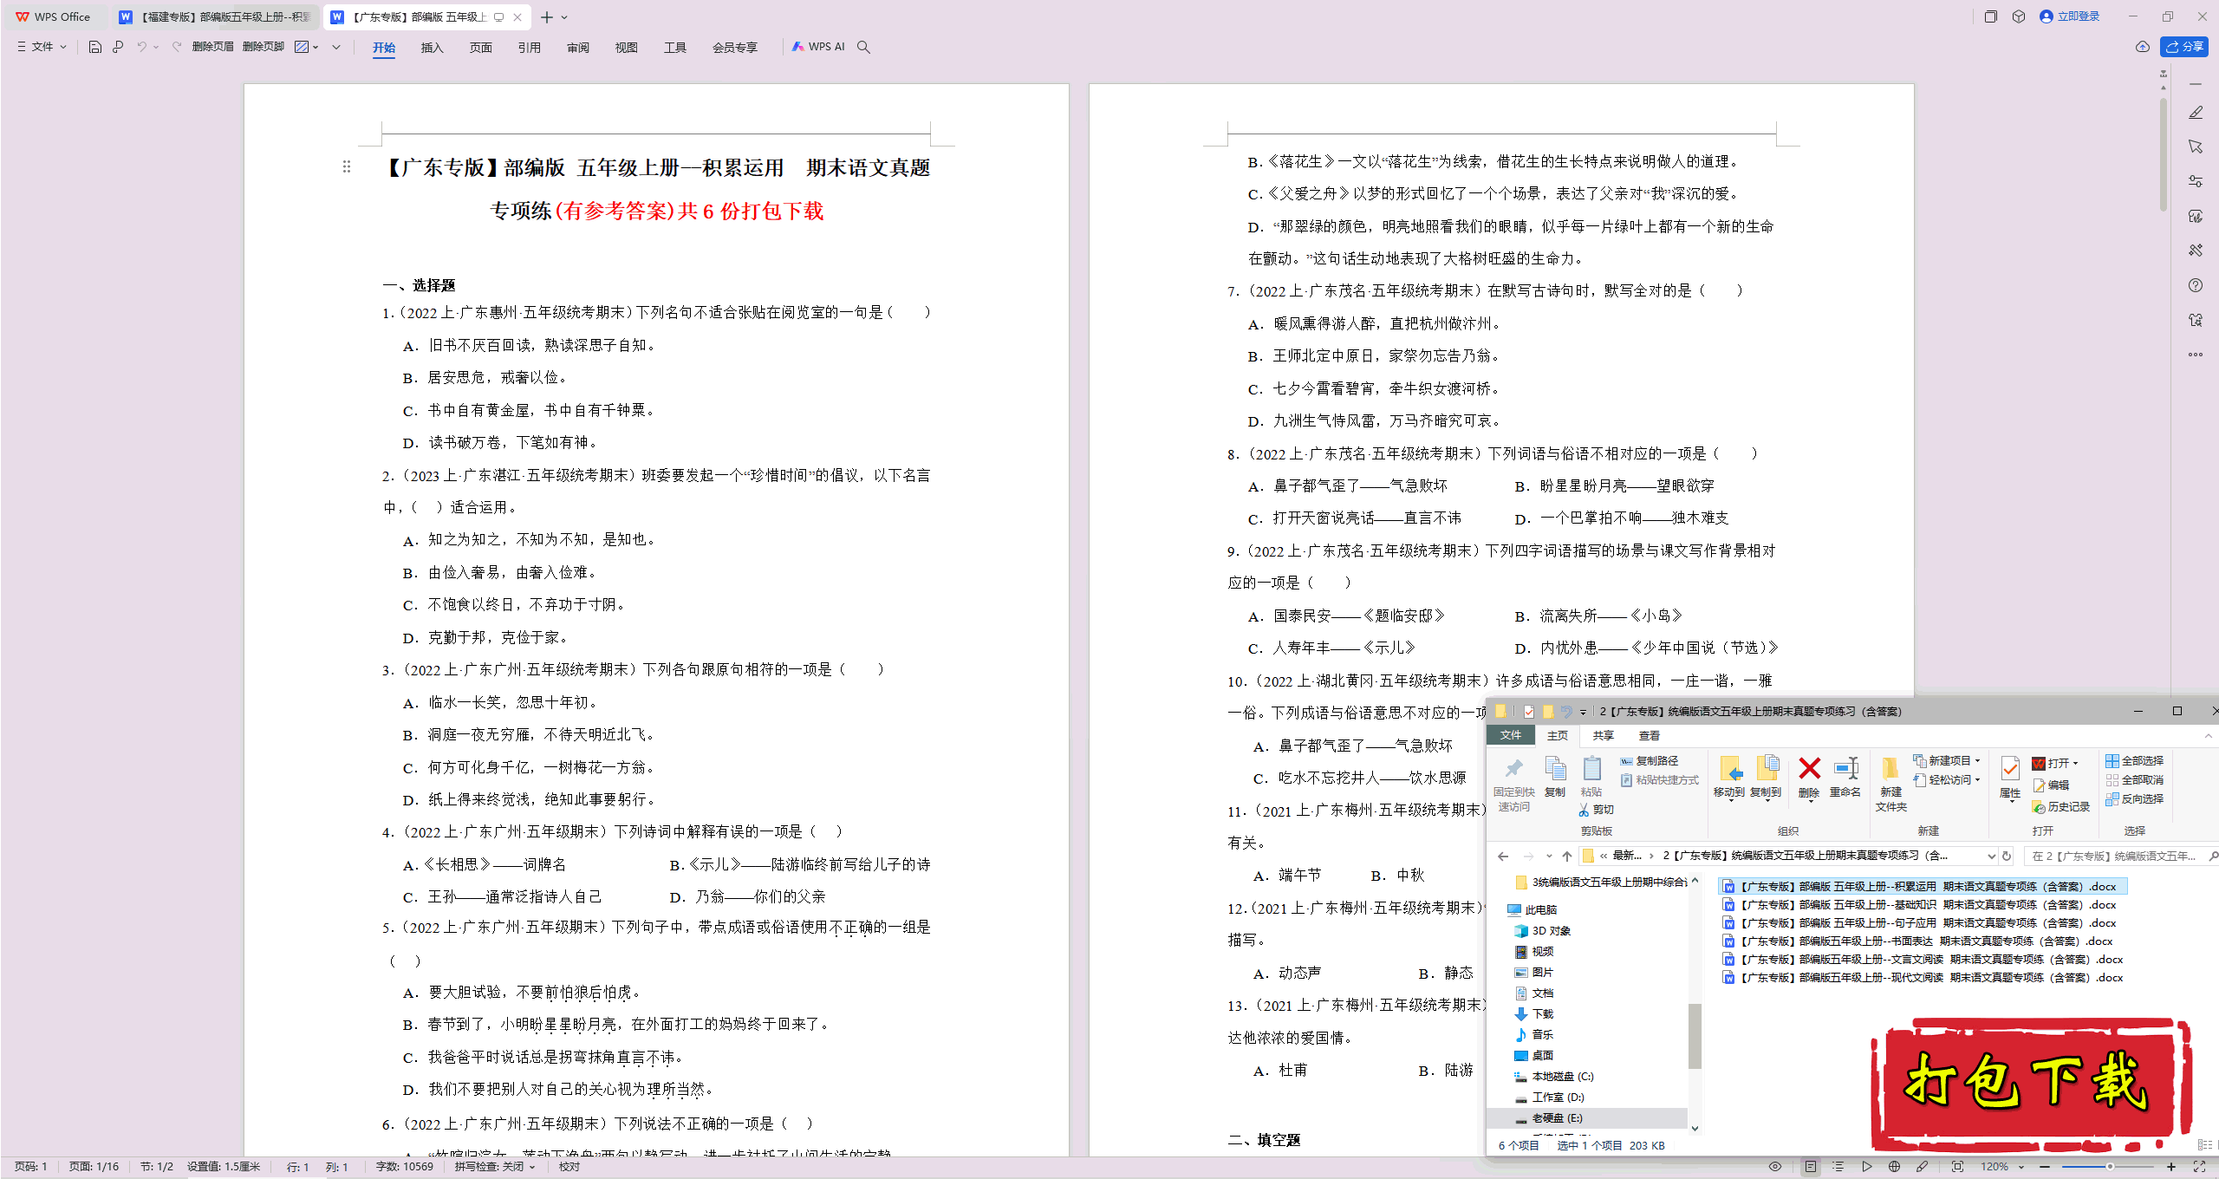Click the Explorer up-arrow navigation icon
Viewport: 2219px width, 1179px height.
pyautogui.click(x=1567, y=857)
